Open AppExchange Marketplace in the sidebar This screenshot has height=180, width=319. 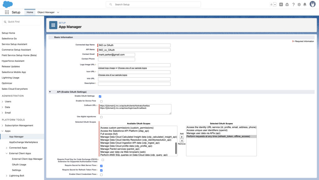click(23, 142)
